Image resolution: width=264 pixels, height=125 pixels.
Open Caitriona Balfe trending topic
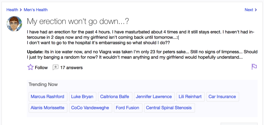tap(115, 97)
